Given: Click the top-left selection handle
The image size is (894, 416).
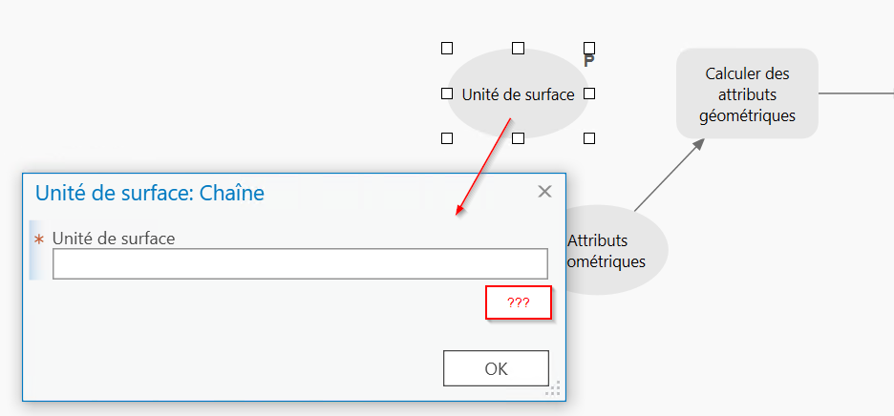Looking at the screenshot, I should [447, 49].
